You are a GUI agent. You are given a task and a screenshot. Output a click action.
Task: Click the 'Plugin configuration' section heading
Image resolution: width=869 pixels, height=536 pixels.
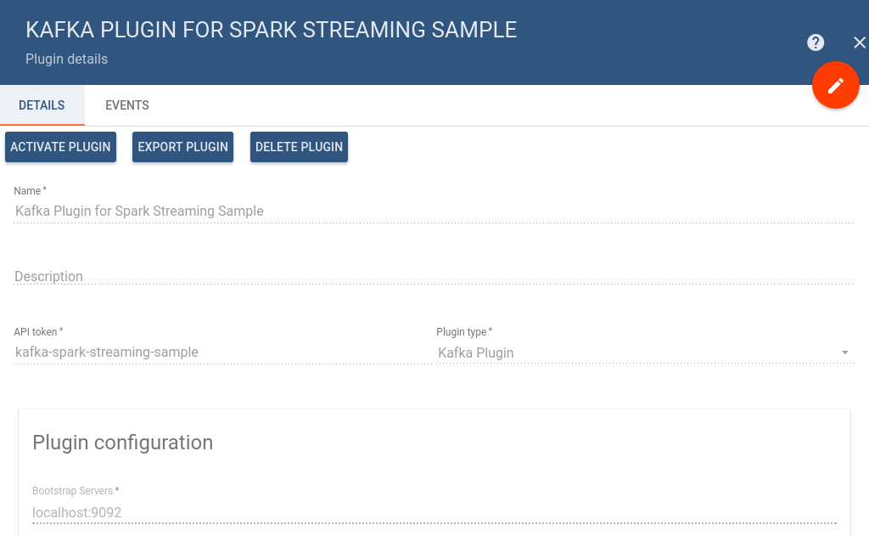(x=122, y=443)
